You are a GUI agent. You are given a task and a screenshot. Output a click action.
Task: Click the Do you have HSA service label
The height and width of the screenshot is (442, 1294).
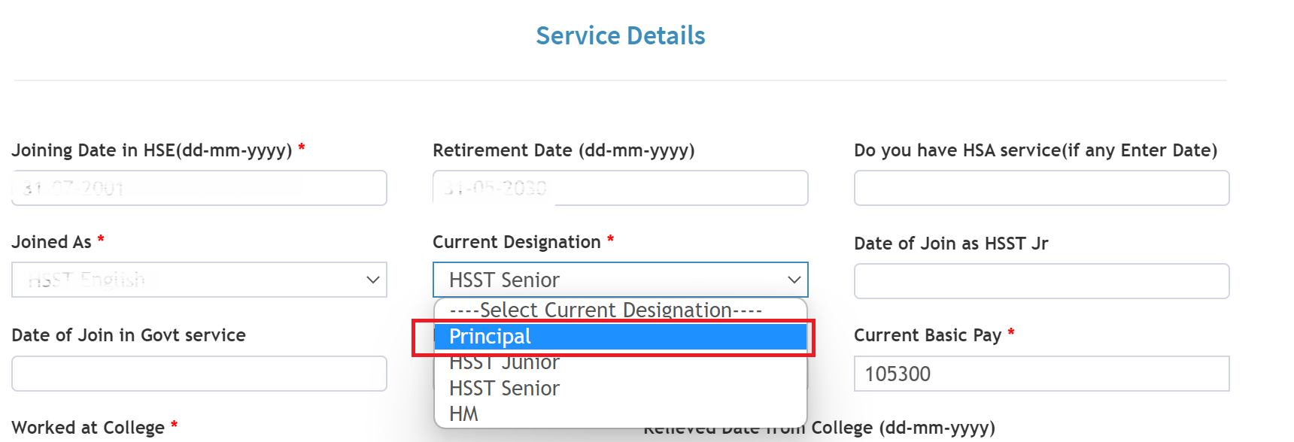(1035, 150)
